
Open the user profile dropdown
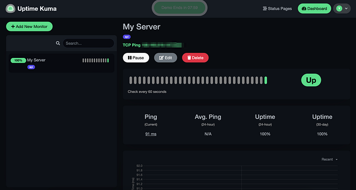pyautogui.click(x=342, y=9)
